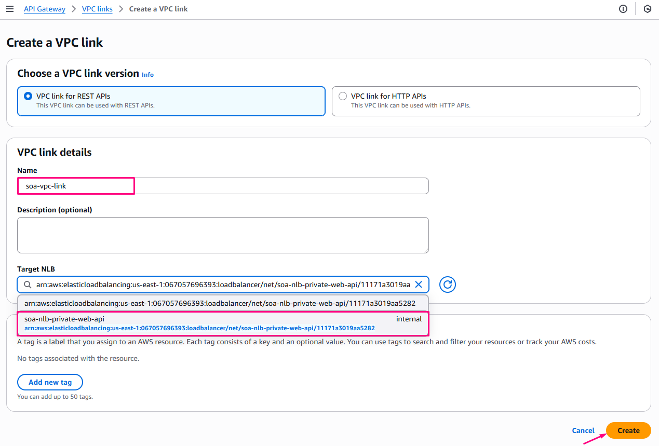
Task: Focus the Name field containing soa-vpc-link
Action: [223, 186]
